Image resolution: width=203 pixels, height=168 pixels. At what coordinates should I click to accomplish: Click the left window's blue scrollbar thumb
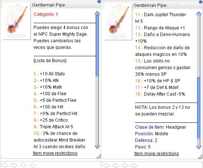[97, 46]
